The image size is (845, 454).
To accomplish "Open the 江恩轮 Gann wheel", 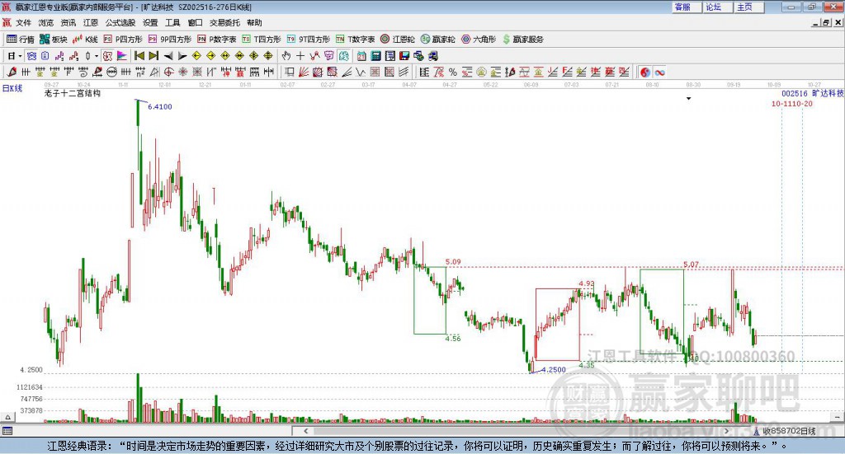I will (x=398, y=40).
